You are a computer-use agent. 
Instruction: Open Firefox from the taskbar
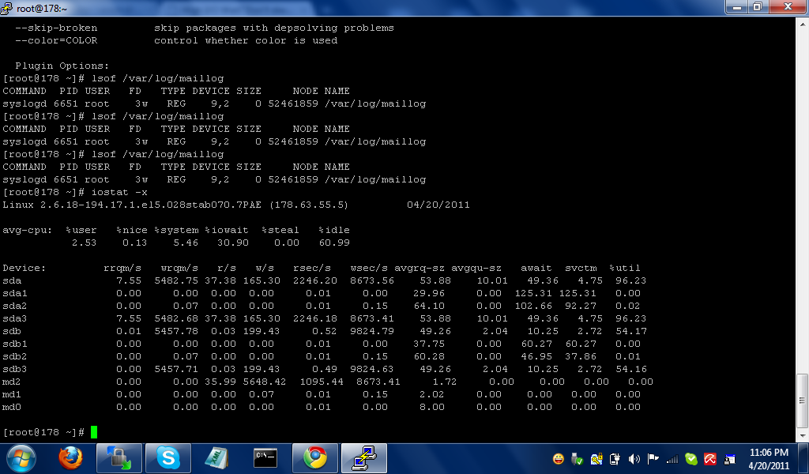click(x=70, y=457)
